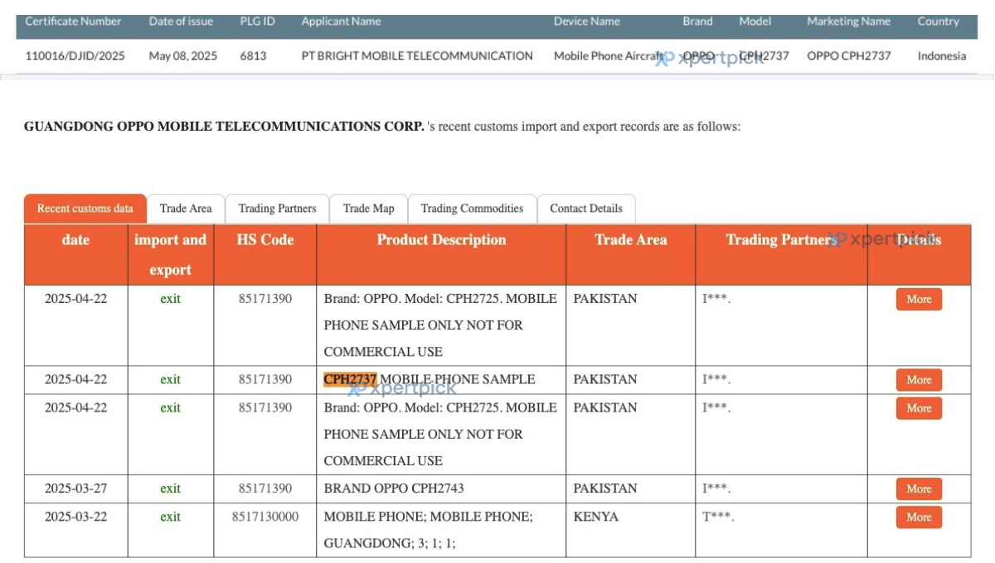Select certificate number 110016/DJID/2025
Image resolution: width=995 pixels, height=563 pixels.
pos(74,56)
